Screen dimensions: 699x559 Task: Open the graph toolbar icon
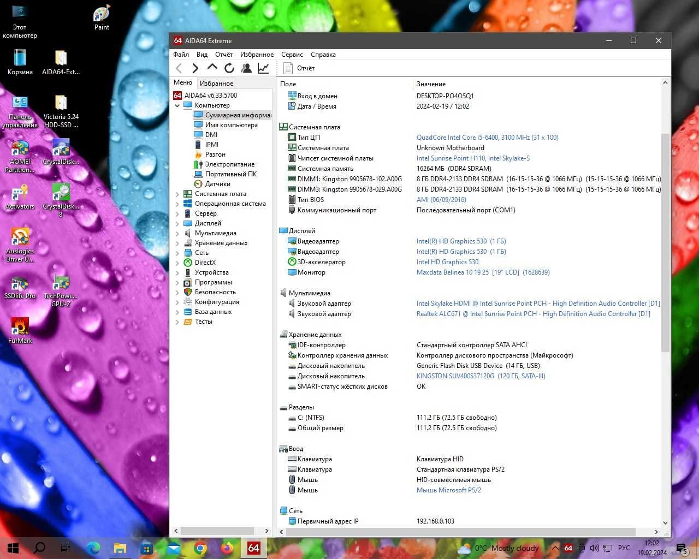(263, 68)
